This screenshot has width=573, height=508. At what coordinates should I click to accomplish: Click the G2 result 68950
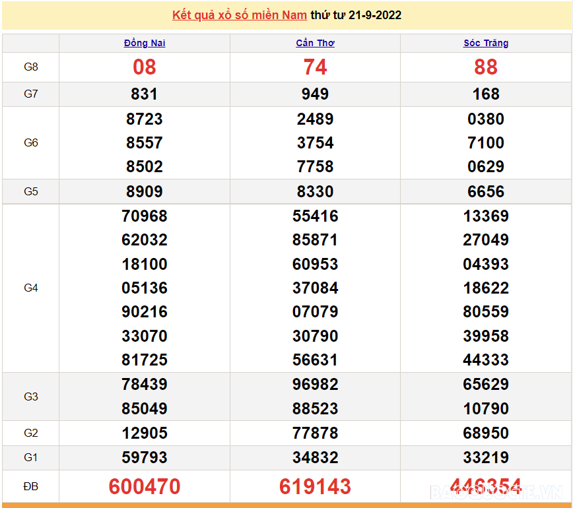tap(486, 433)
